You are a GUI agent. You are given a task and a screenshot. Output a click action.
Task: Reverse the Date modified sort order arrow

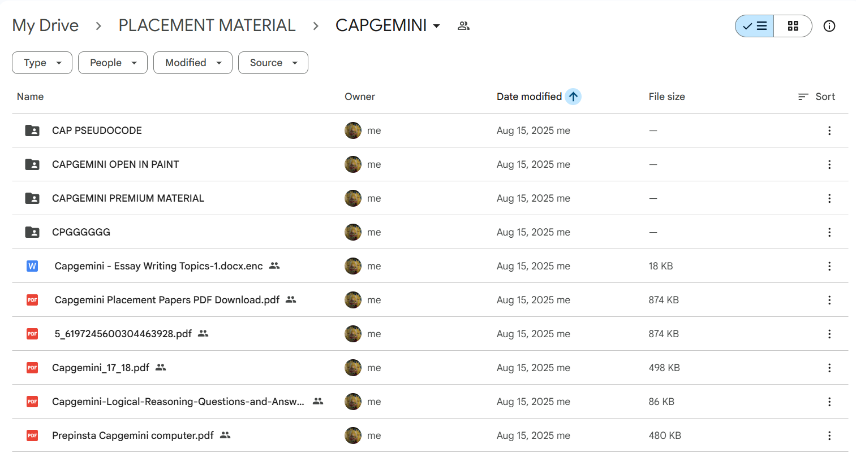573,96
